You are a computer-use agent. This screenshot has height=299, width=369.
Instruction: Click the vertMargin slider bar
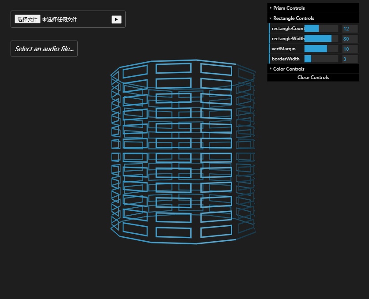pos(321,49)
